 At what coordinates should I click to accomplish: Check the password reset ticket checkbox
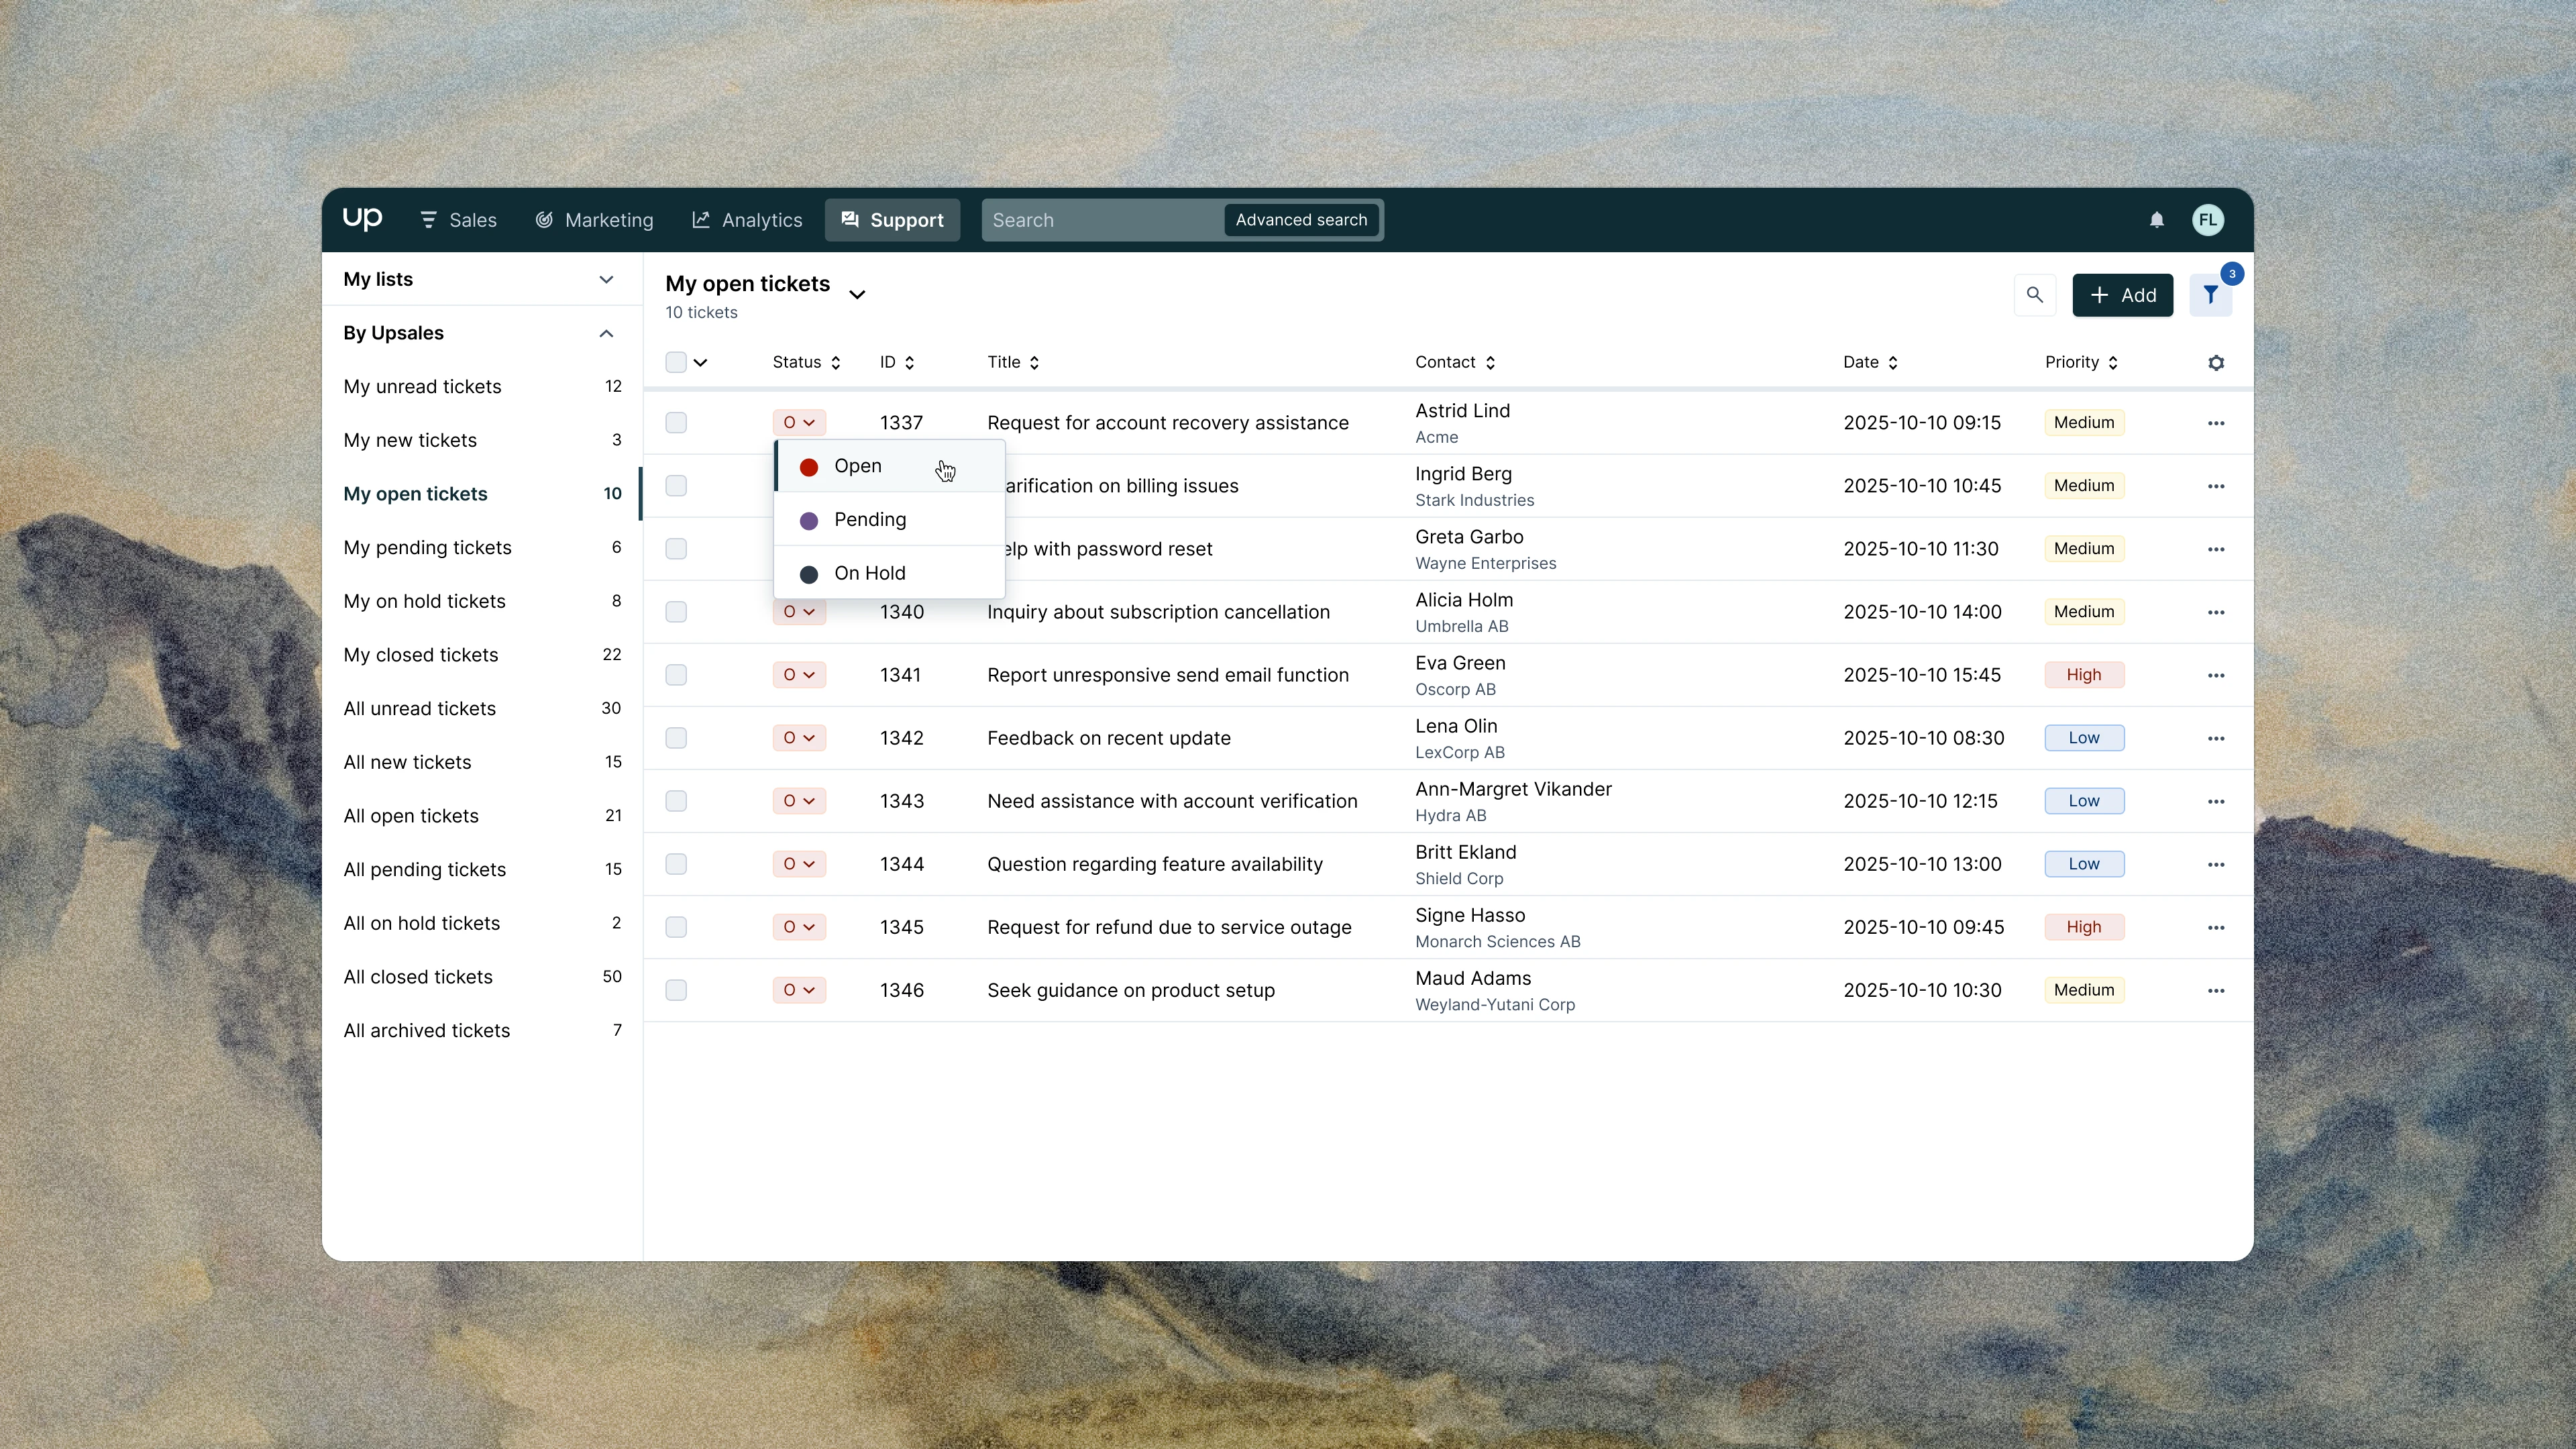[676, 549]
